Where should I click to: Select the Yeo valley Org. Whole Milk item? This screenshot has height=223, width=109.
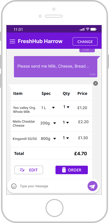(x=24, y=110)
